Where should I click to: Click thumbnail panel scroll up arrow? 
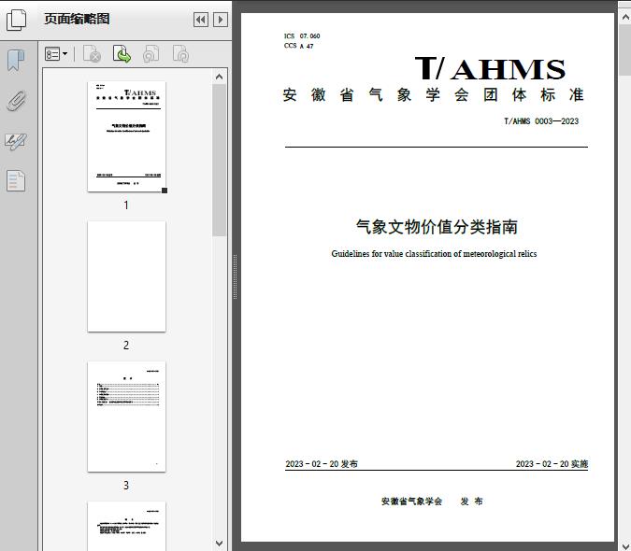[220, 77]
